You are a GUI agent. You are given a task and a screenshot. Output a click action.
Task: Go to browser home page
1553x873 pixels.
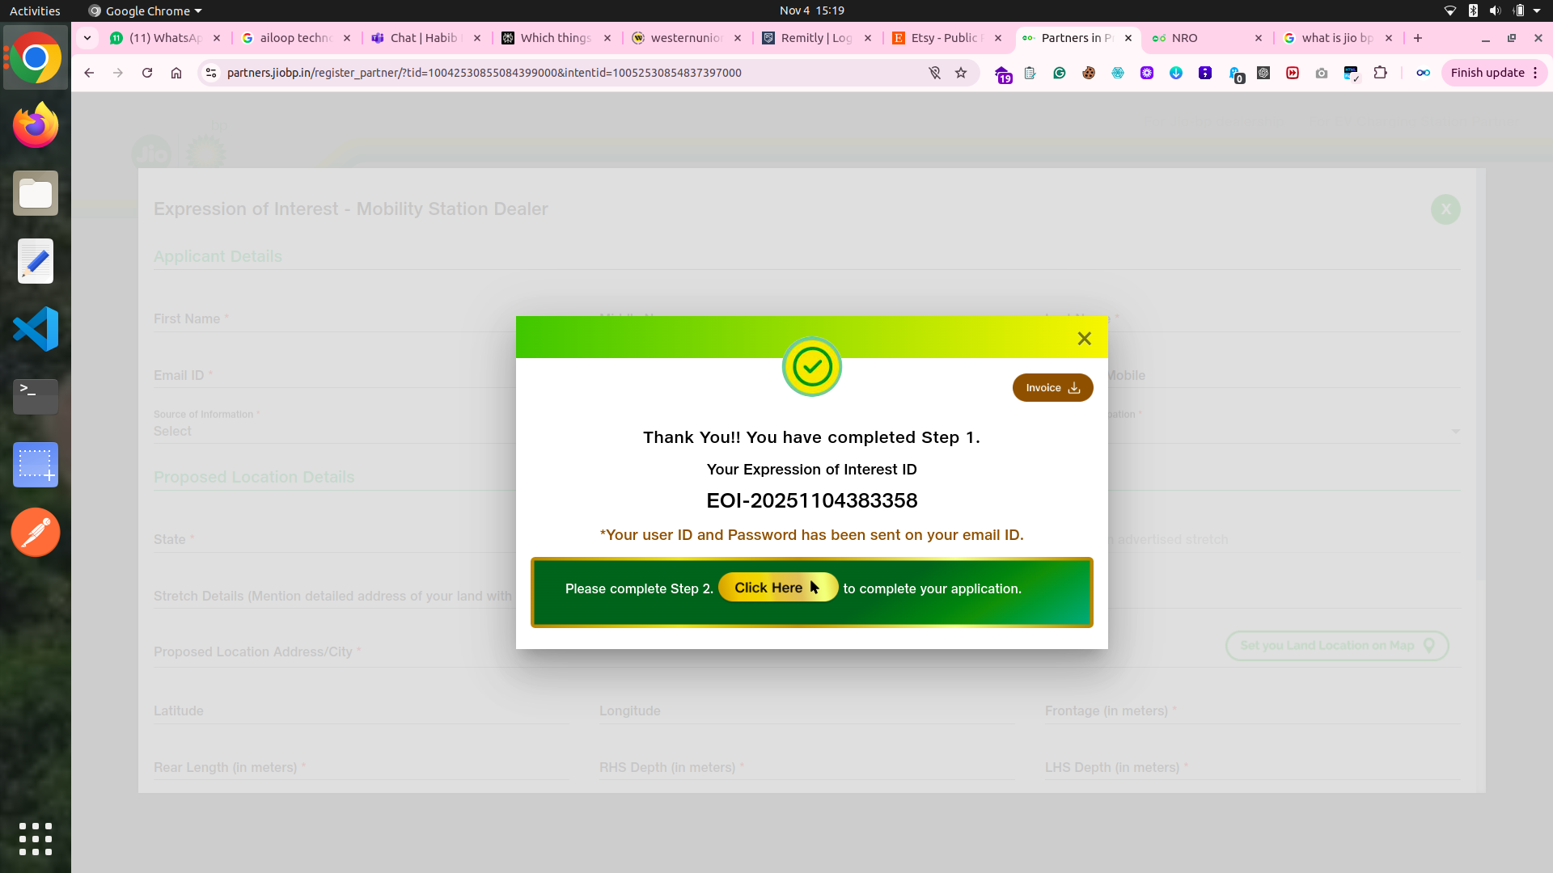pyautogui.click(x=176, y=73)
